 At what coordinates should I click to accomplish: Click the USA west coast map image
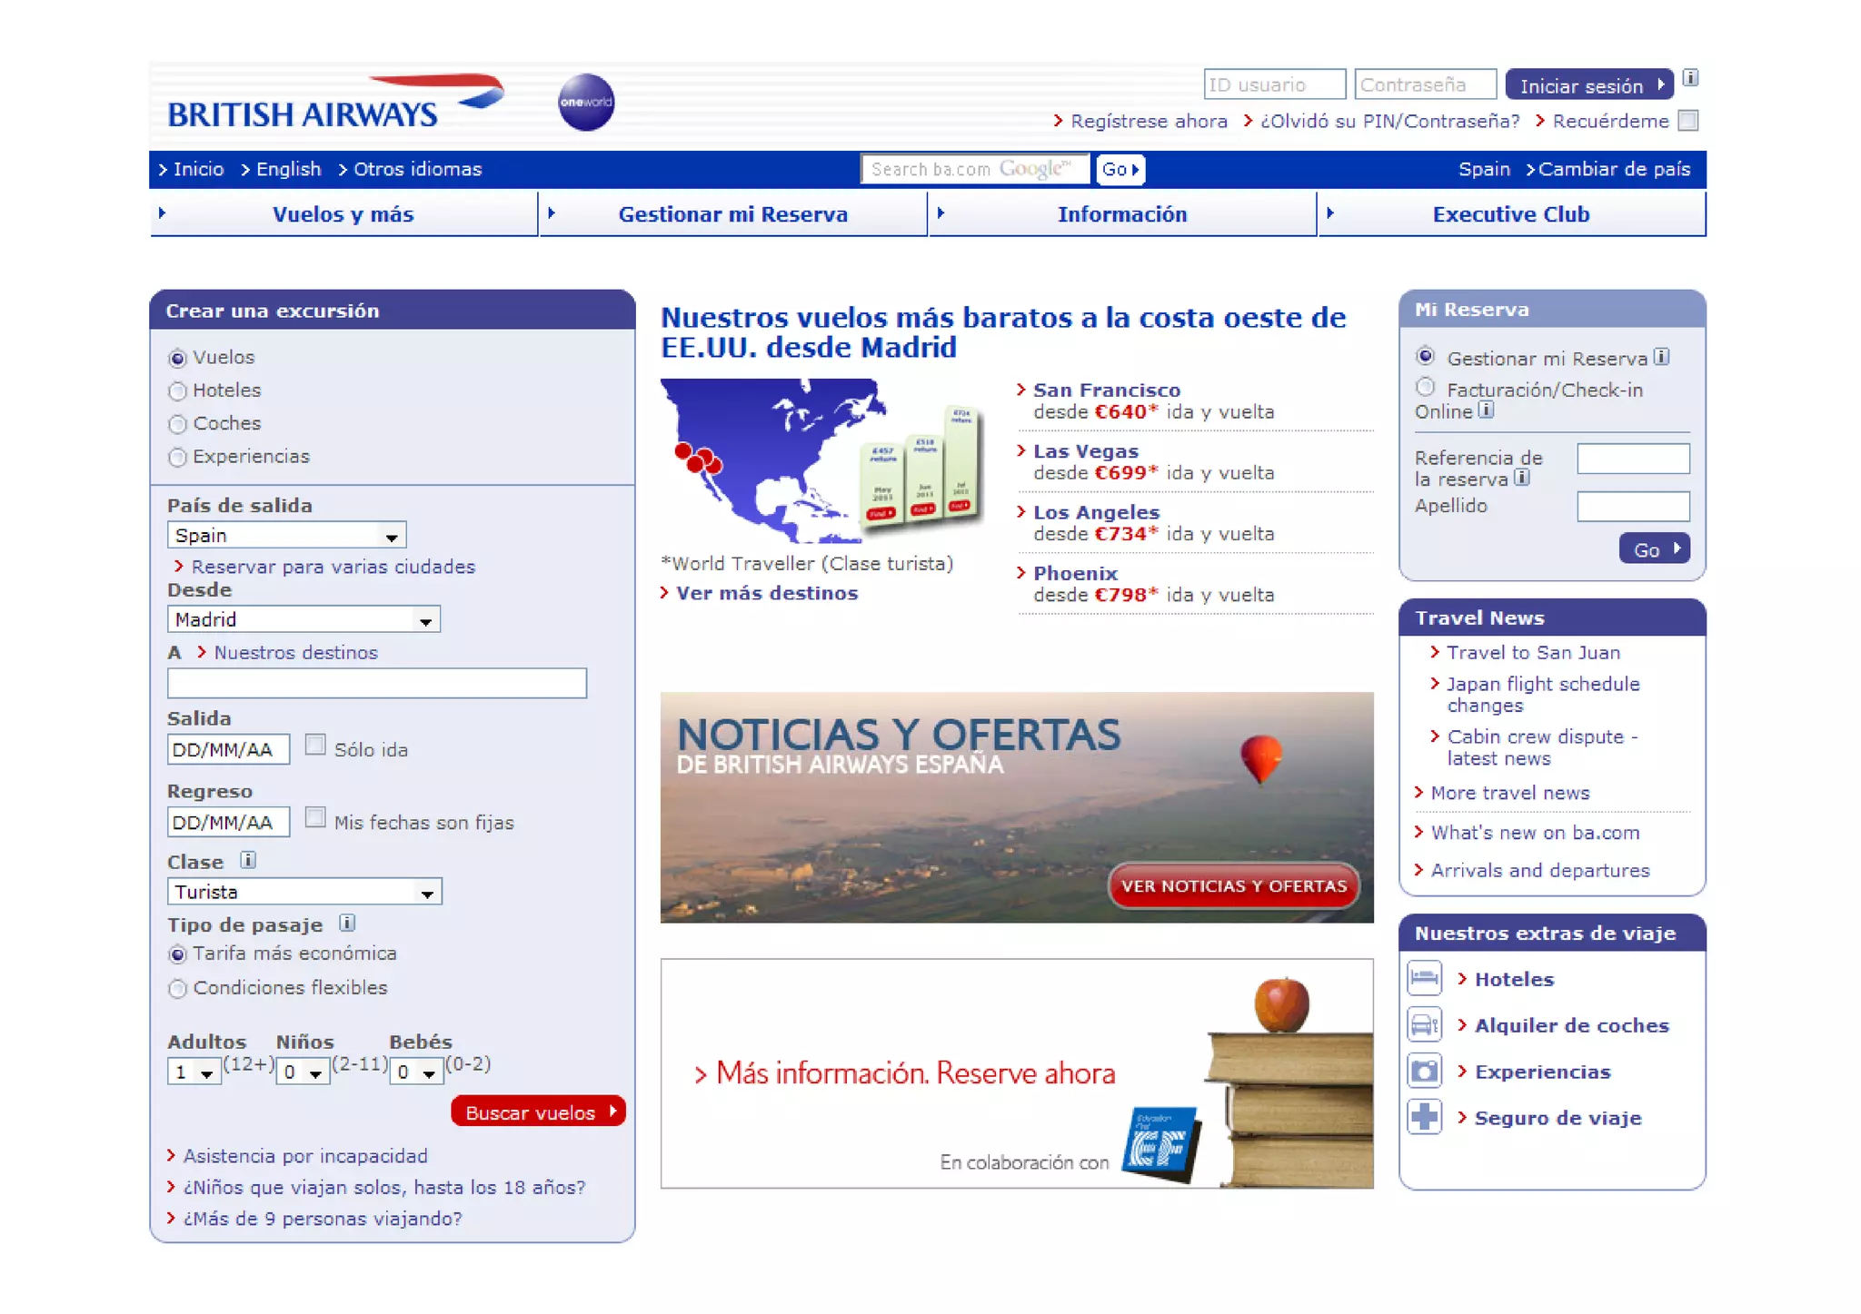coord(822,461)
